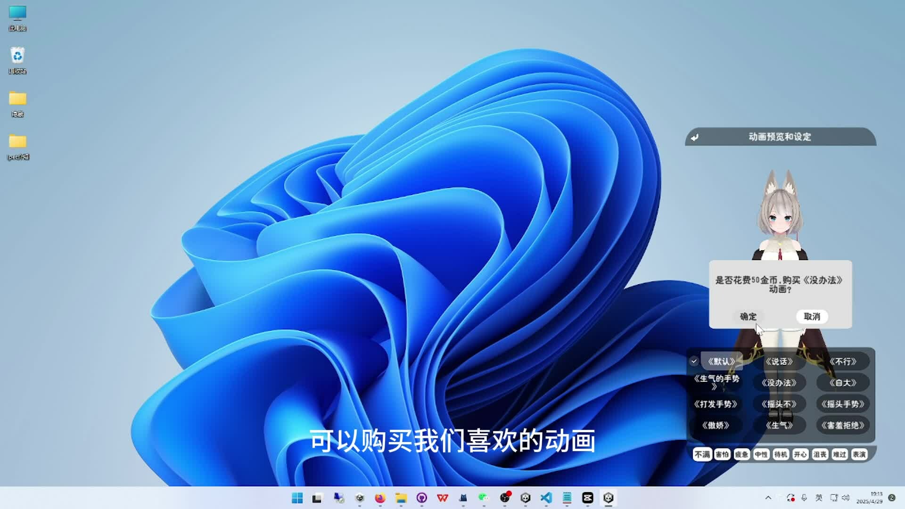Open the clock and date flyout
Image resolution: width=905 pixels, height=509 pixels.
[x=870, y=498]
